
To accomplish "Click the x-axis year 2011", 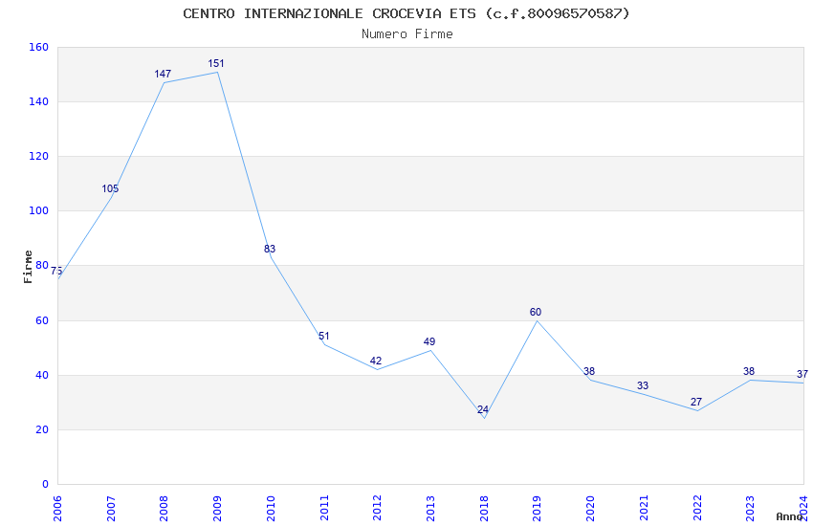I will pos(324,508).
